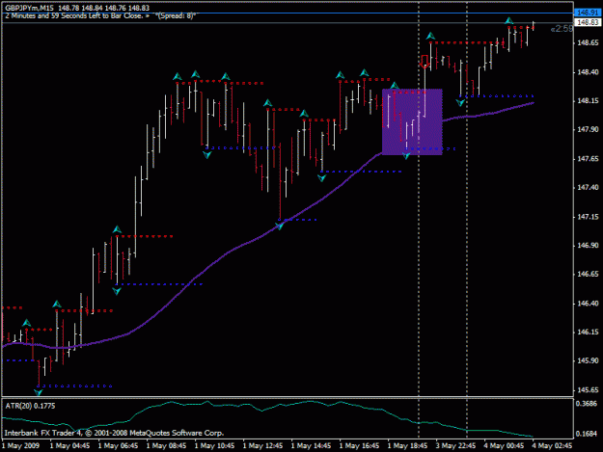Click the '4 May 02:45' time label
Image resolution: width=603 pixels, height=452 pixels.
552,446
